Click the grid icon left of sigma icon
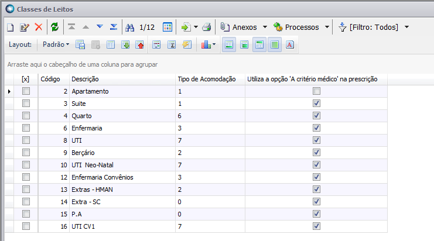This screenshot has width=434, height=241. coord(156,44)
